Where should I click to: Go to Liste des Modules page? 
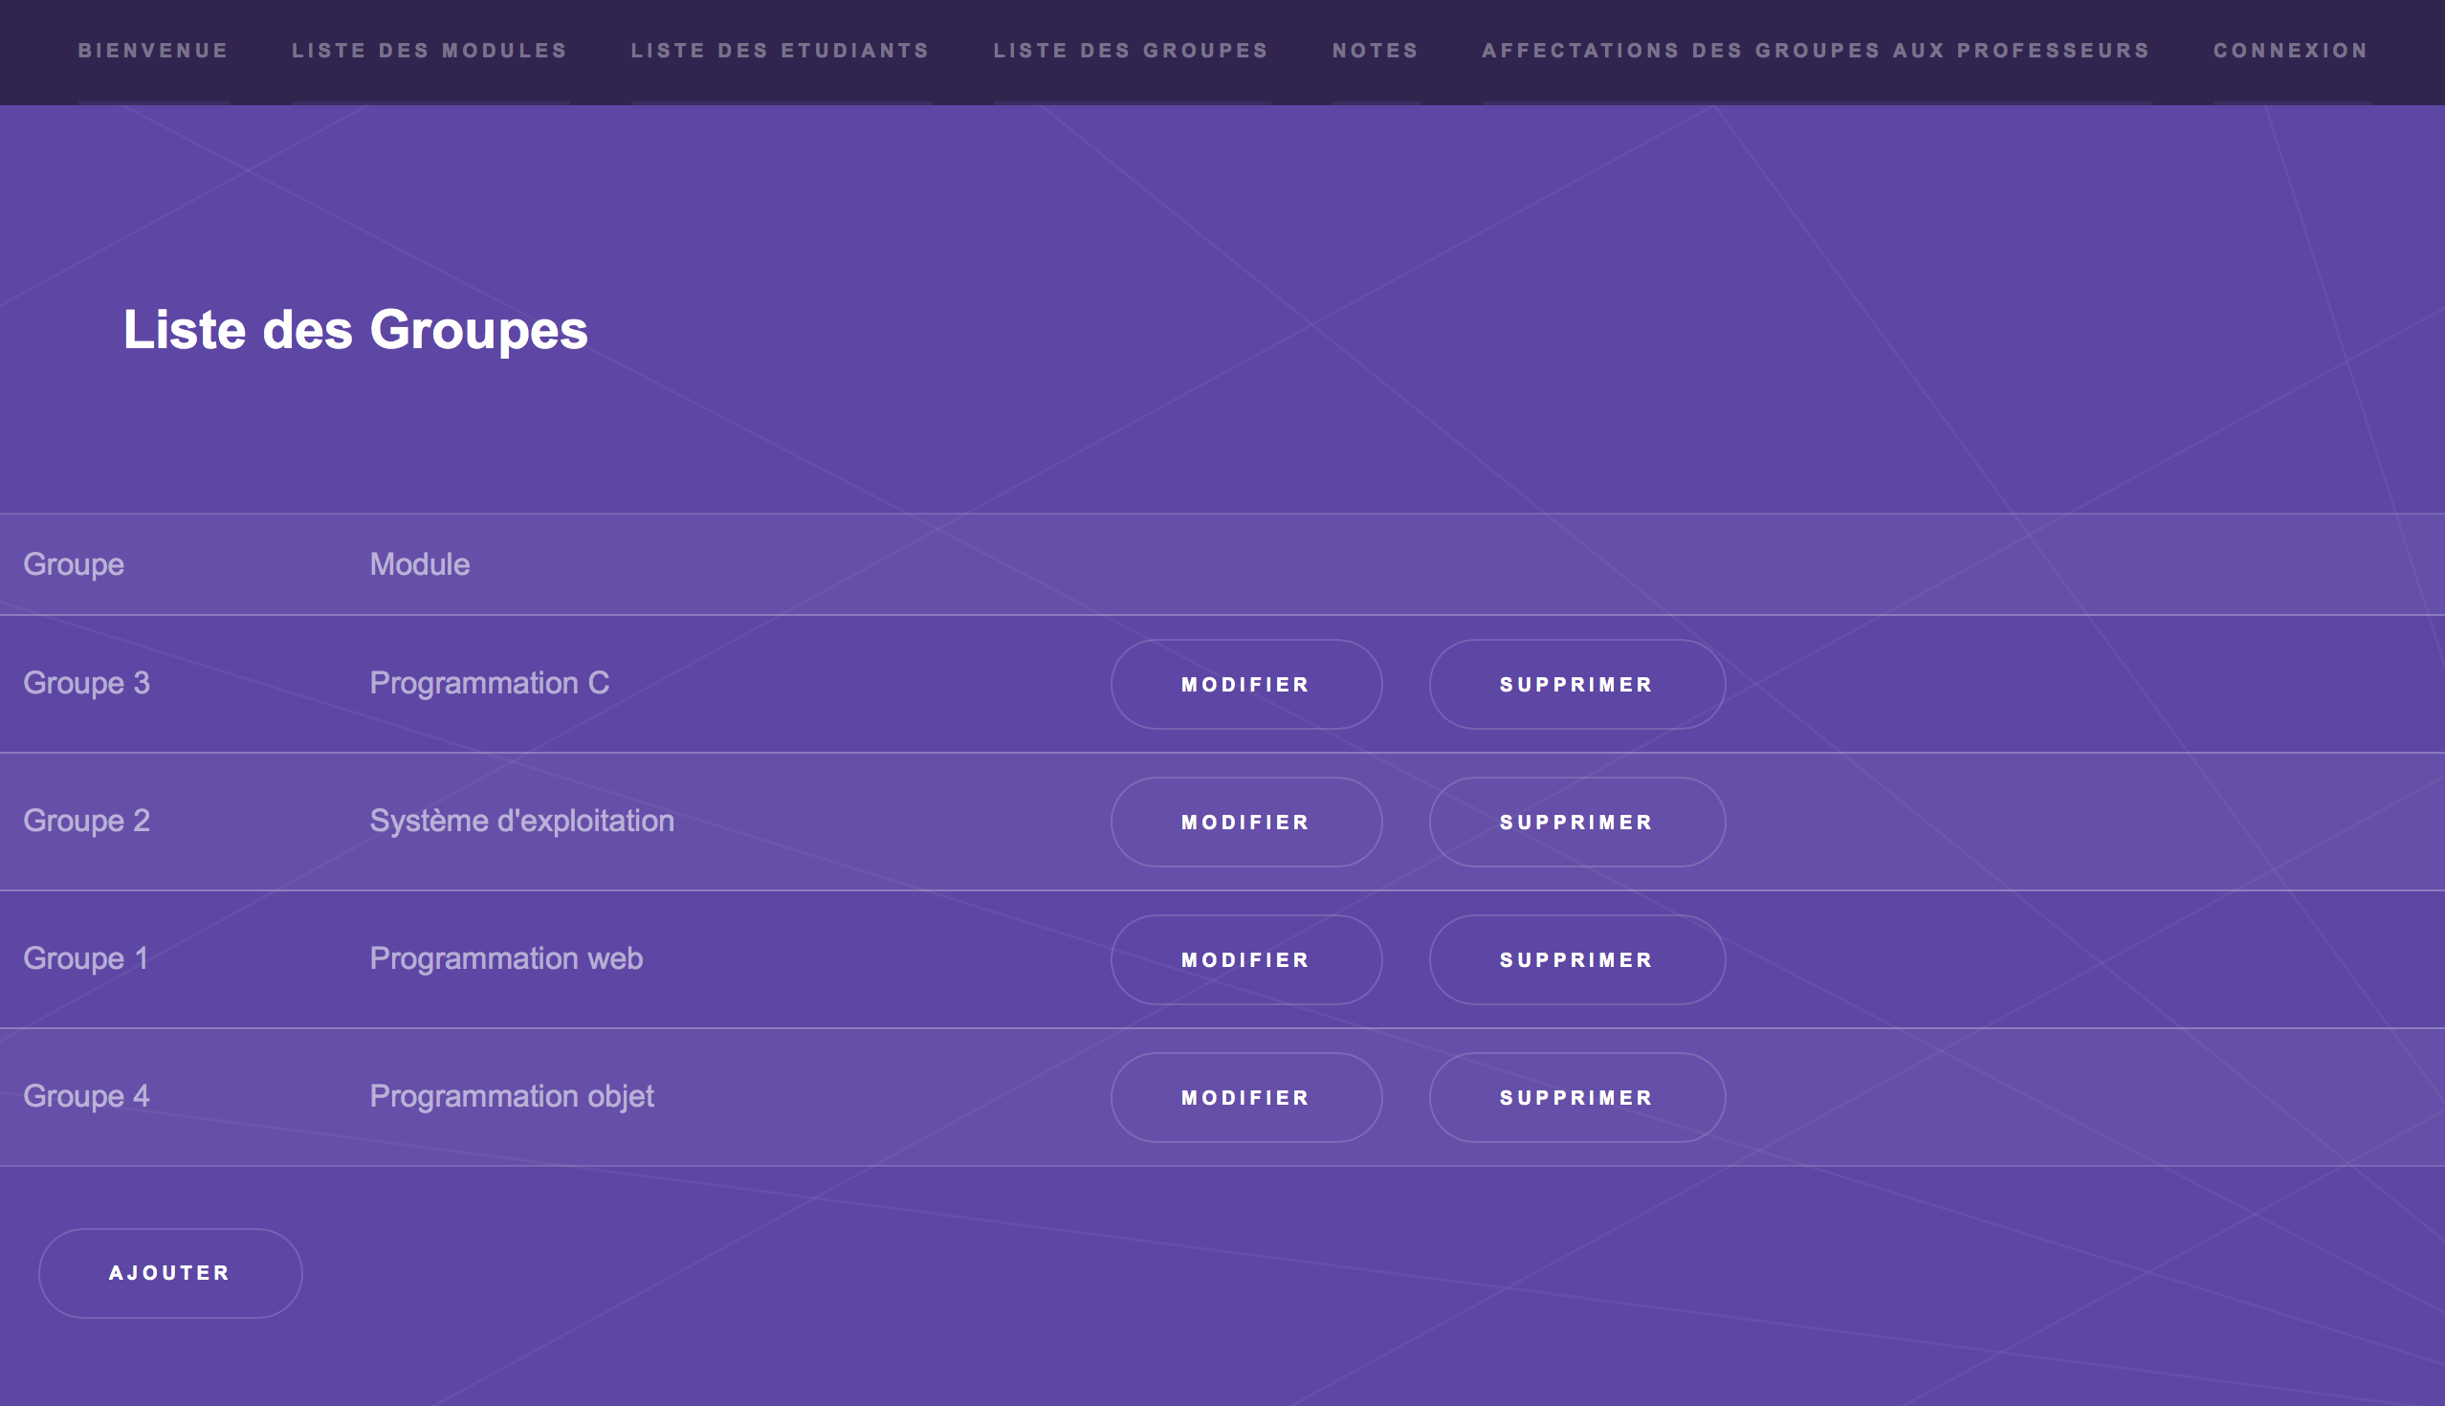(430, 50)
